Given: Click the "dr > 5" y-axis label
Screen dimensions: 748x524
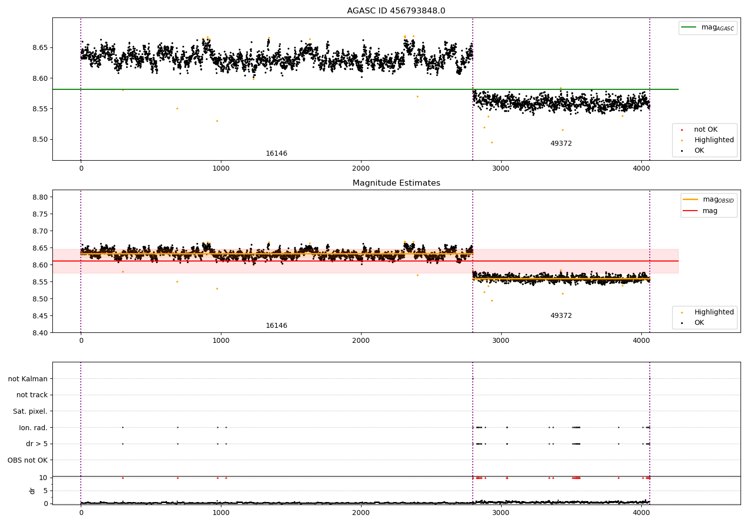Looking at the screenshot, I should click(37, 444).
